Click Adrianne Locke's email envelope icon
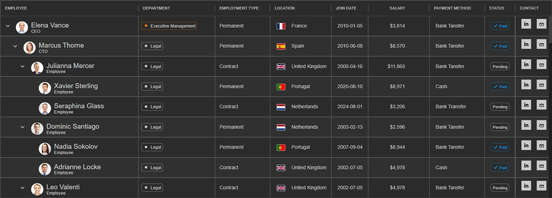Image resolution: width=552 pixels, height=198 pixels. [541, 166]
